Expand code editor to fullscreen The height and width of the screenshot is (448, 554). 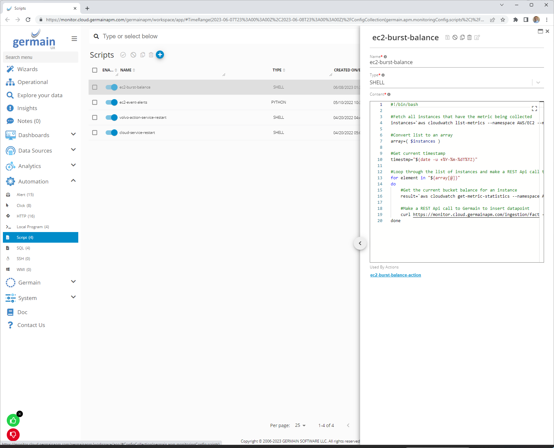pyautogui.click(x=534, y=108)
